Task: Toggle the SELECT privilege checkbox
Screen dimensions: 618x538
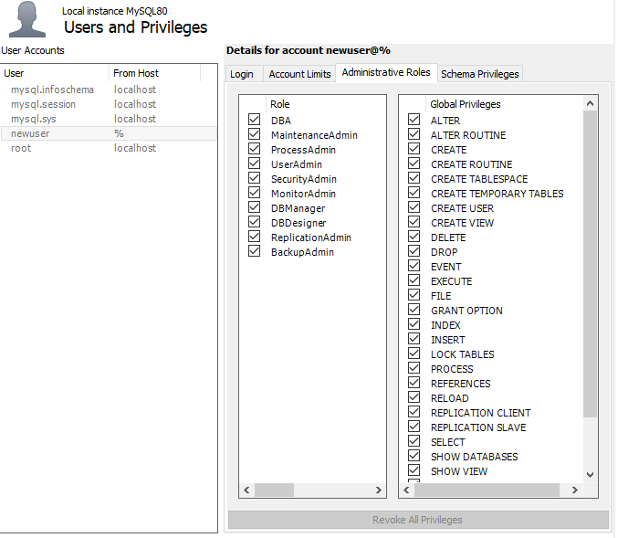Action: [x=414, y=440]
